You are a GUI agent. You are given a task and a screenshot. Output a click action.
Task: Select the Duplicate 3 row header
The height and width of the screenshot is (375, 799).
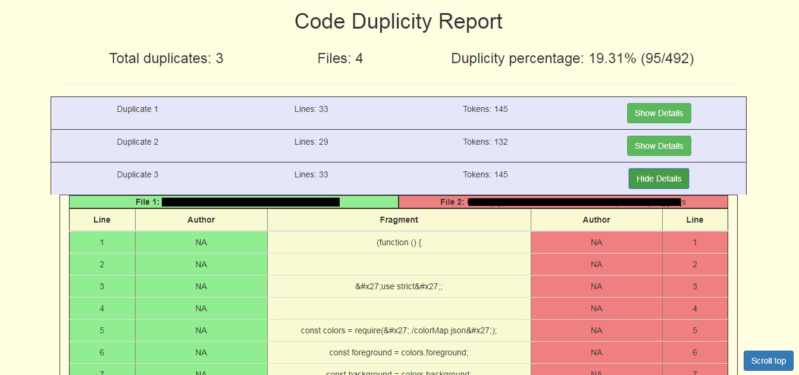[x=137, y=174]
